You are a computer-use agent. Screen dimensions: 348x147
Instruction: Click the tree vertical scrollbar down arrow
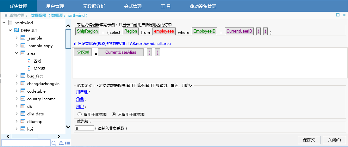coord(68,127)
